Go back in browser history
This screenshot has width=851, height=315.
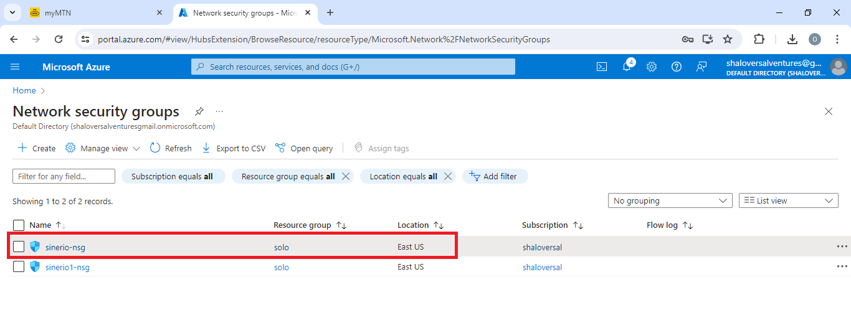[x=14, y=39]
